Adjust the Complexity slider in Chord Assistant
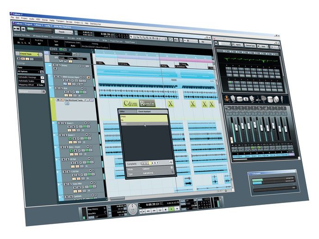The image size is (319, 239). pos(150,163)
